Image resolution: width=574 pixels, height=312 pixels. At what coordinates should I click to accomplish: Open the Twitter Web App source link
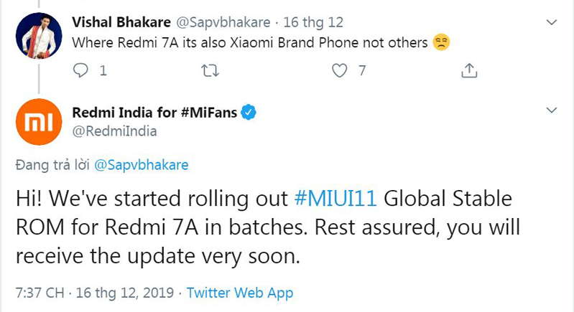tap(240, 293)
